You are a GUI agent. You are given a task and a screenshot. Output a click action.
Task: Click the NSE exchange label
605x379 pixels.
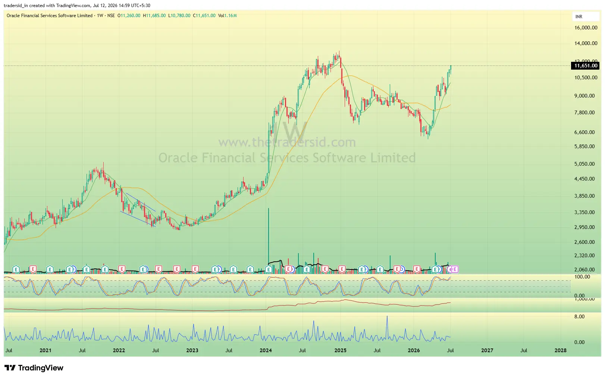click(111, 16)
